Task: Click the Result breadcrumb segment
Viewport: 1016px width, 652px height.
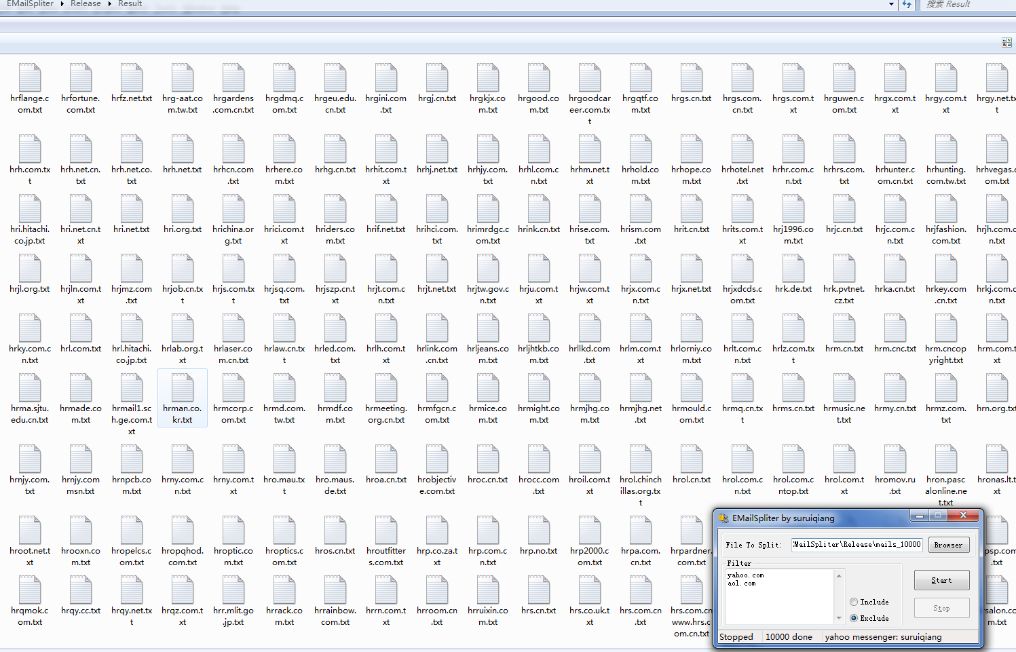Action: [130, 4]
